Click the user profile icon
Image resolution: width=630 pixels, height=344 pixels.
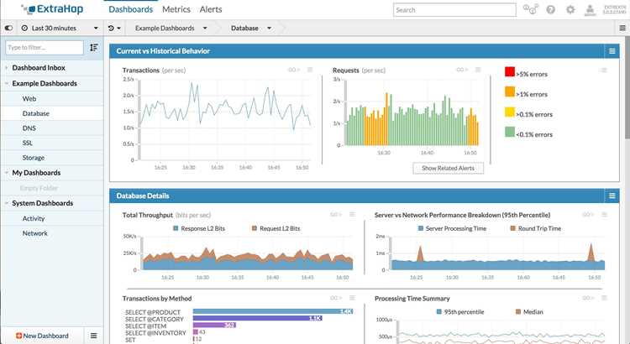(x=590, y=9)
